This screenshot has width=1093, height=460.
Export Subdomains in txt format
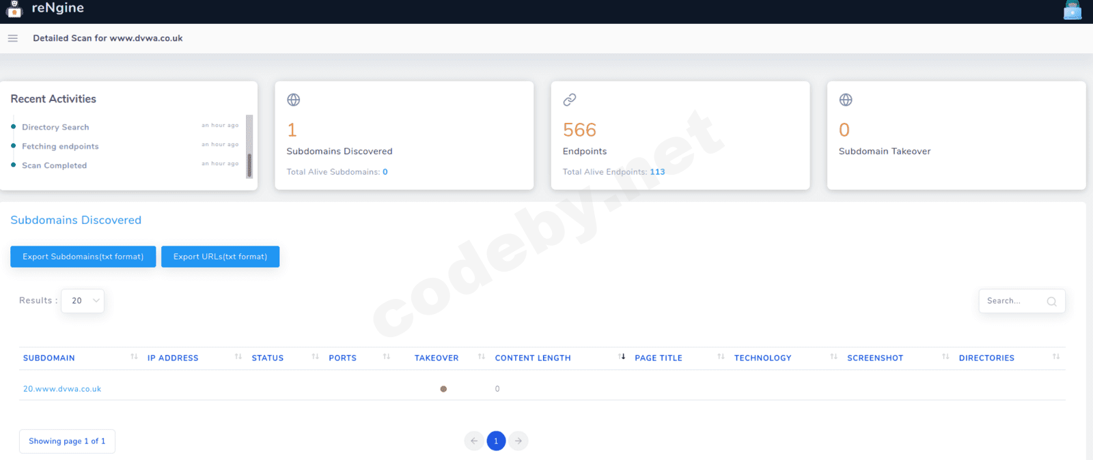83,257
